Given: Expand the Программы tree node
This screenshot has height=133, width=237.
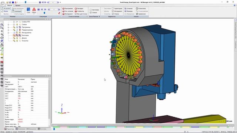Looking at the screenshot, I should pos(8,27).
